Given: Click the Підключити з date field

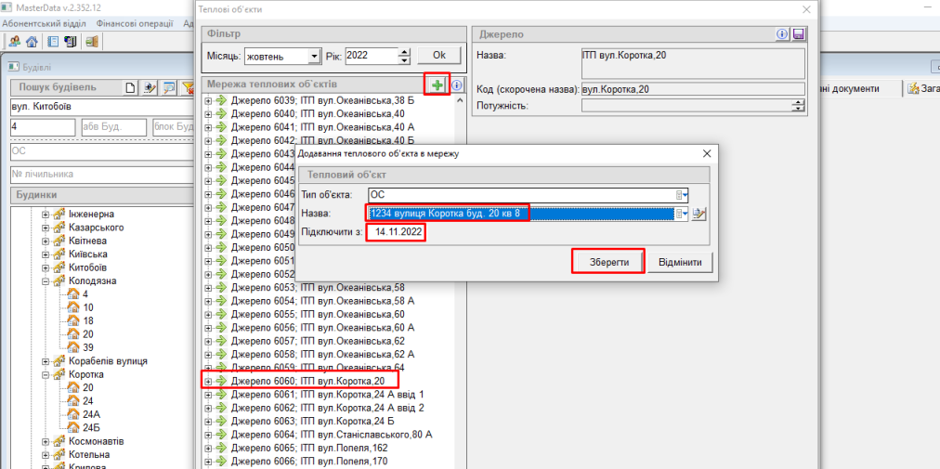Looking at the screenshot, I should (396, 231).
